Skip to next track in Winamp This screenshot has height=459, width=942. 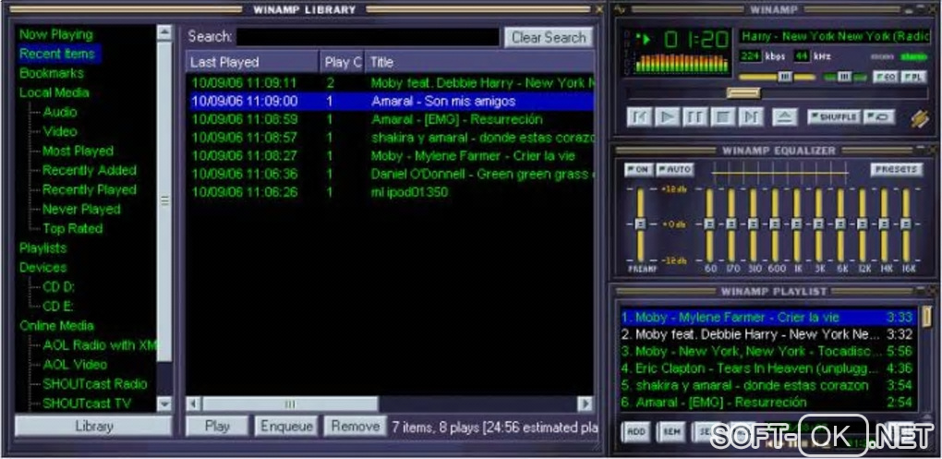coord(751,116)
